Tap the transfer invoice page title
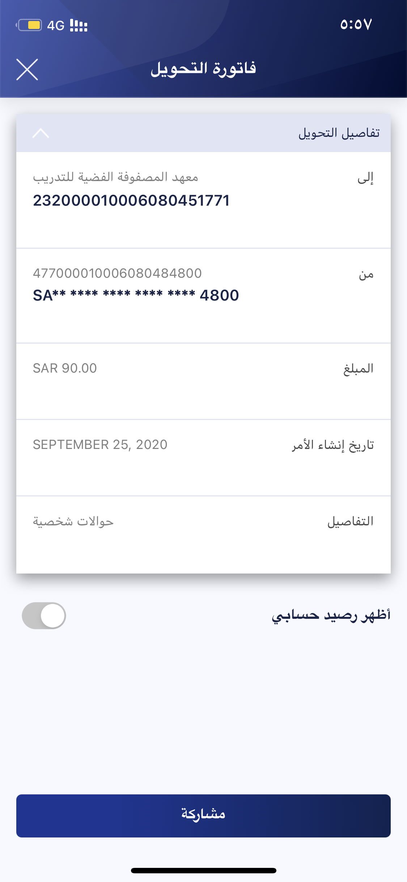The height and width of the screenshot is (882, 407). coord(203,68)
